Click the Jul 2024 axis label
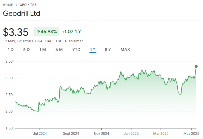Viewport: 203px width, 139px height. [40, 134]
